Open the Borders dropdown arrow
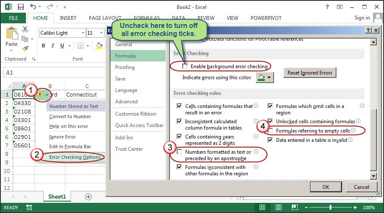This screenshot has height=213, width=384. (x=88, y=46)
